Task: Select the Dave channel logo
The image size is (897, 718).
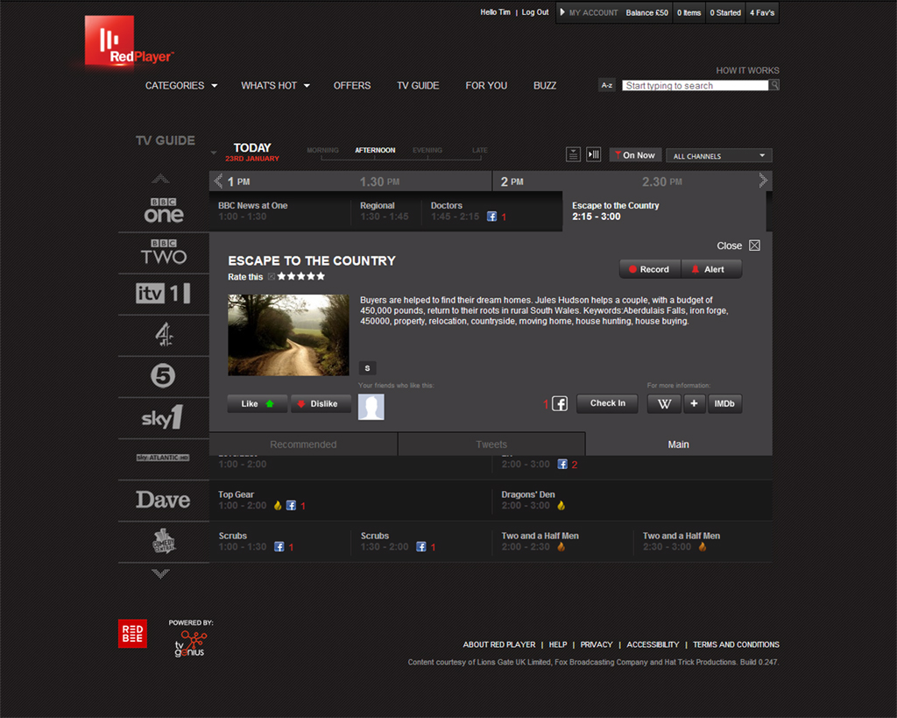Action: 163,500
